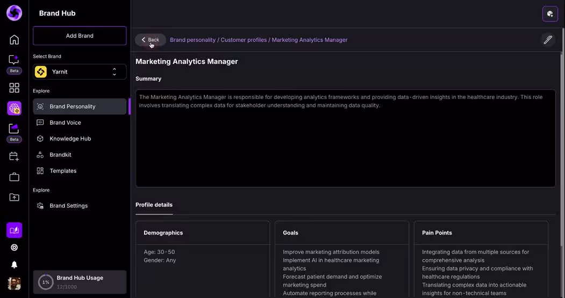Open Brand Personality menu item

pos(80,107)
